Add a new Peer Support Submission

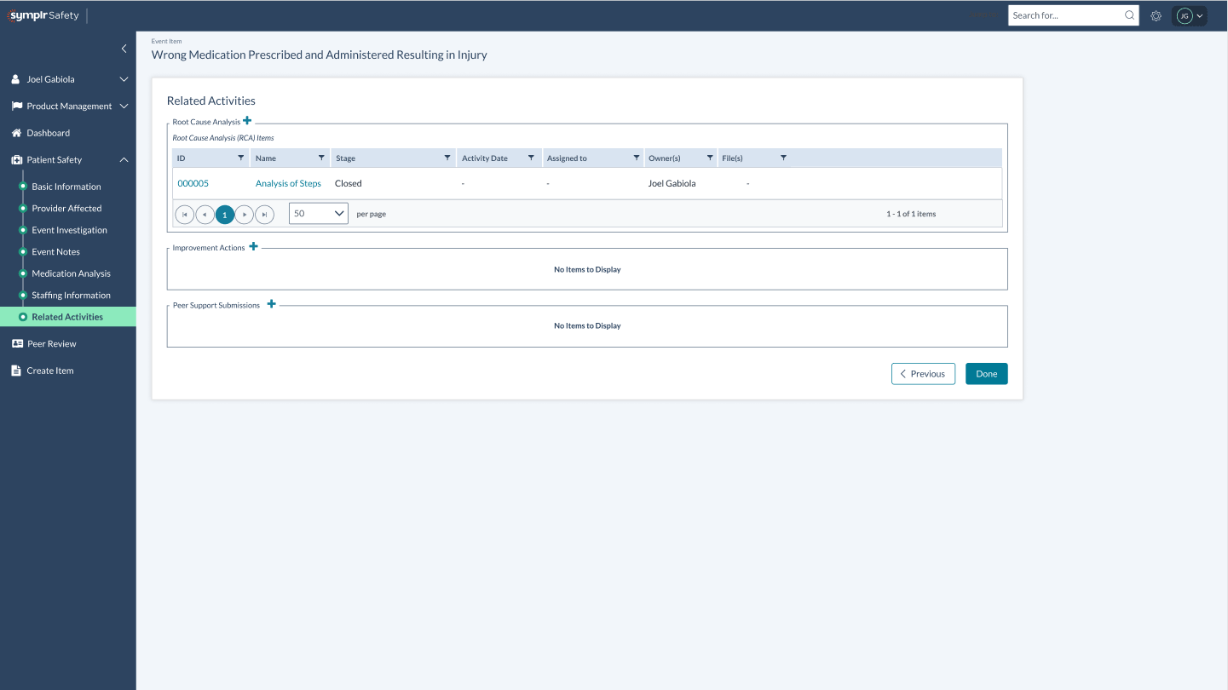pos(271,304)
